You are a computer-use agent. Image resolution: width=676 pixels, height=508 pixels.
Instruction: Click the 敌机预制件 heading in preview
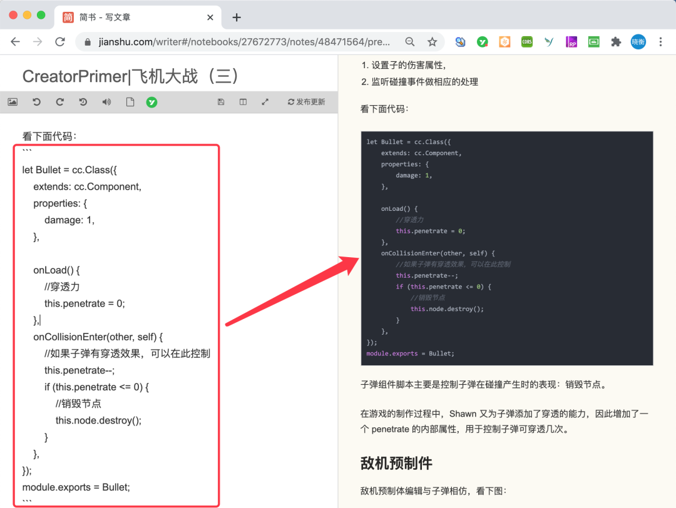396,463
